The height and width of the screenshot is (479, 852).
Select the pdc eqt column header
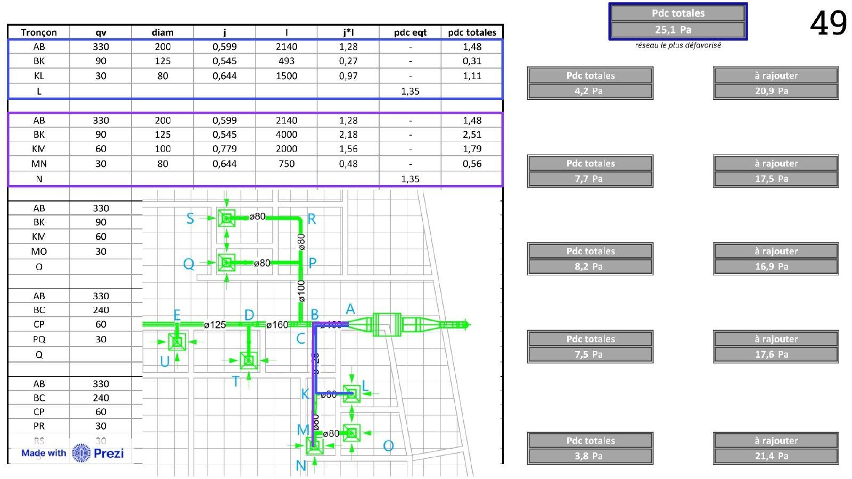(x=410, y=32)
